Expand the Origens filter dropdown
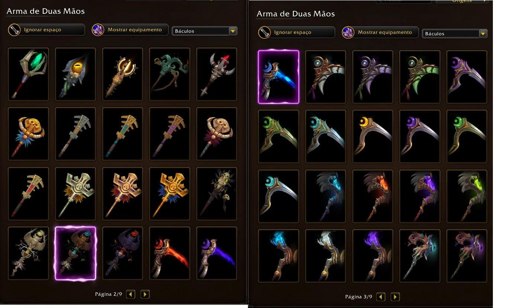Screen dimensions: 507x308 pos(462,1)
